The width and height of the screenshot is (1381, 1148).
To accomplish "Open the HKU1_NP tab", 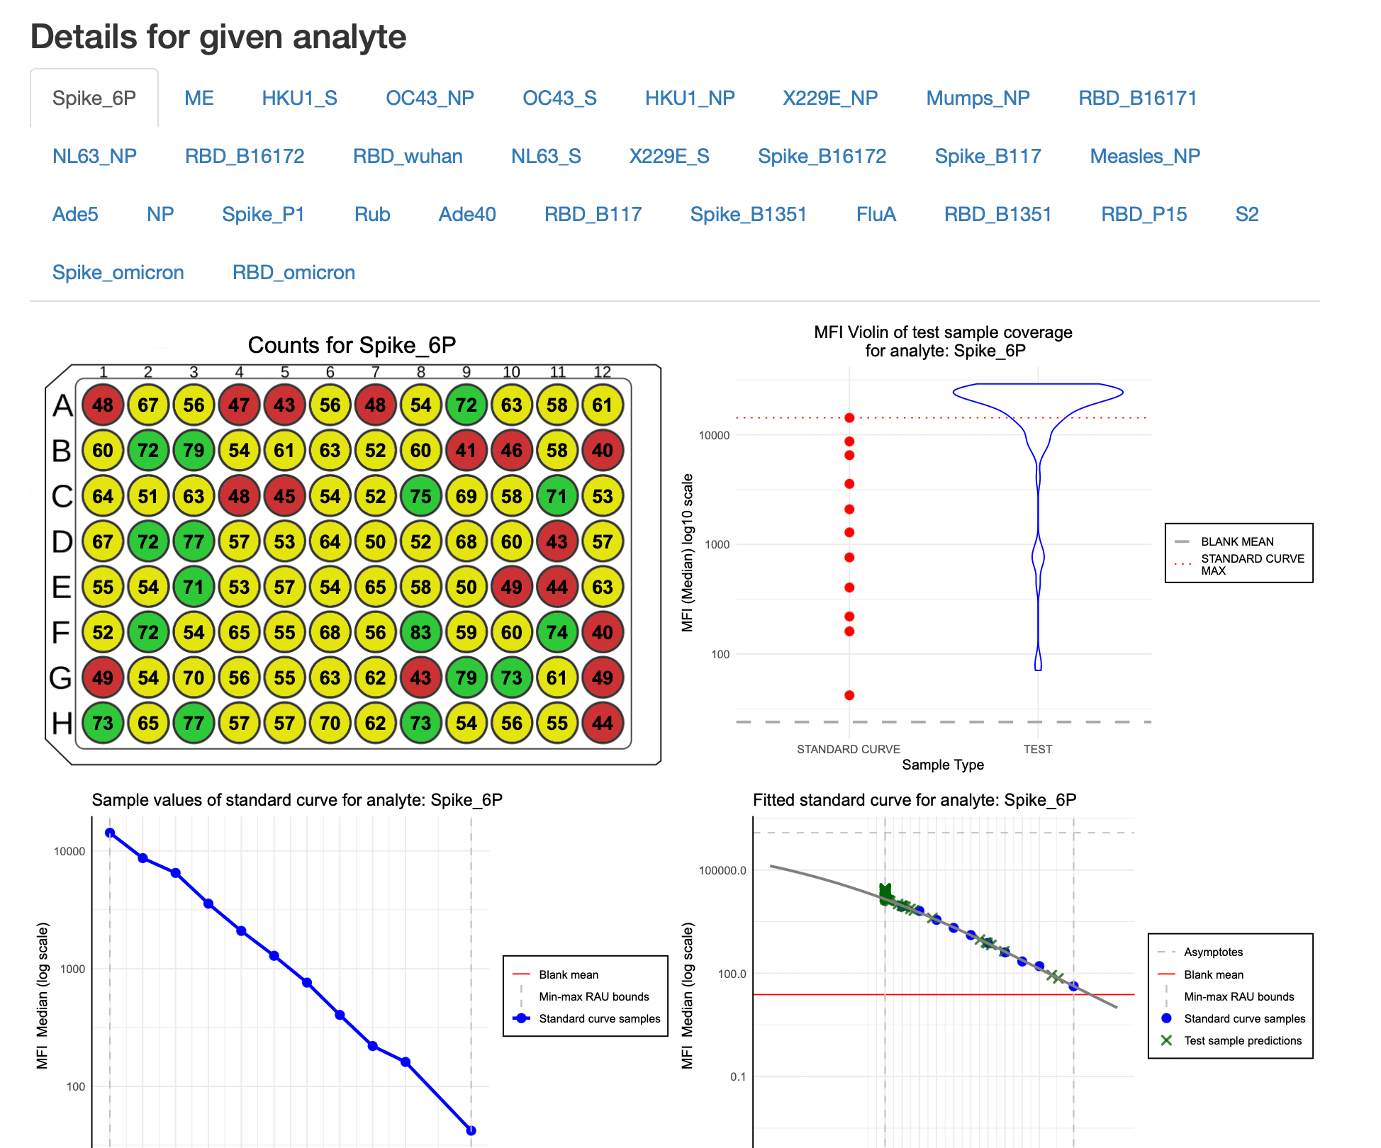I will click(690, 98).
